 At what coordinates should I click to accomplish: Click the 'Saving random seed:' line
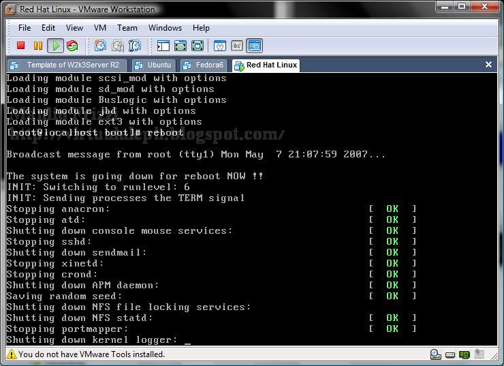64,296
